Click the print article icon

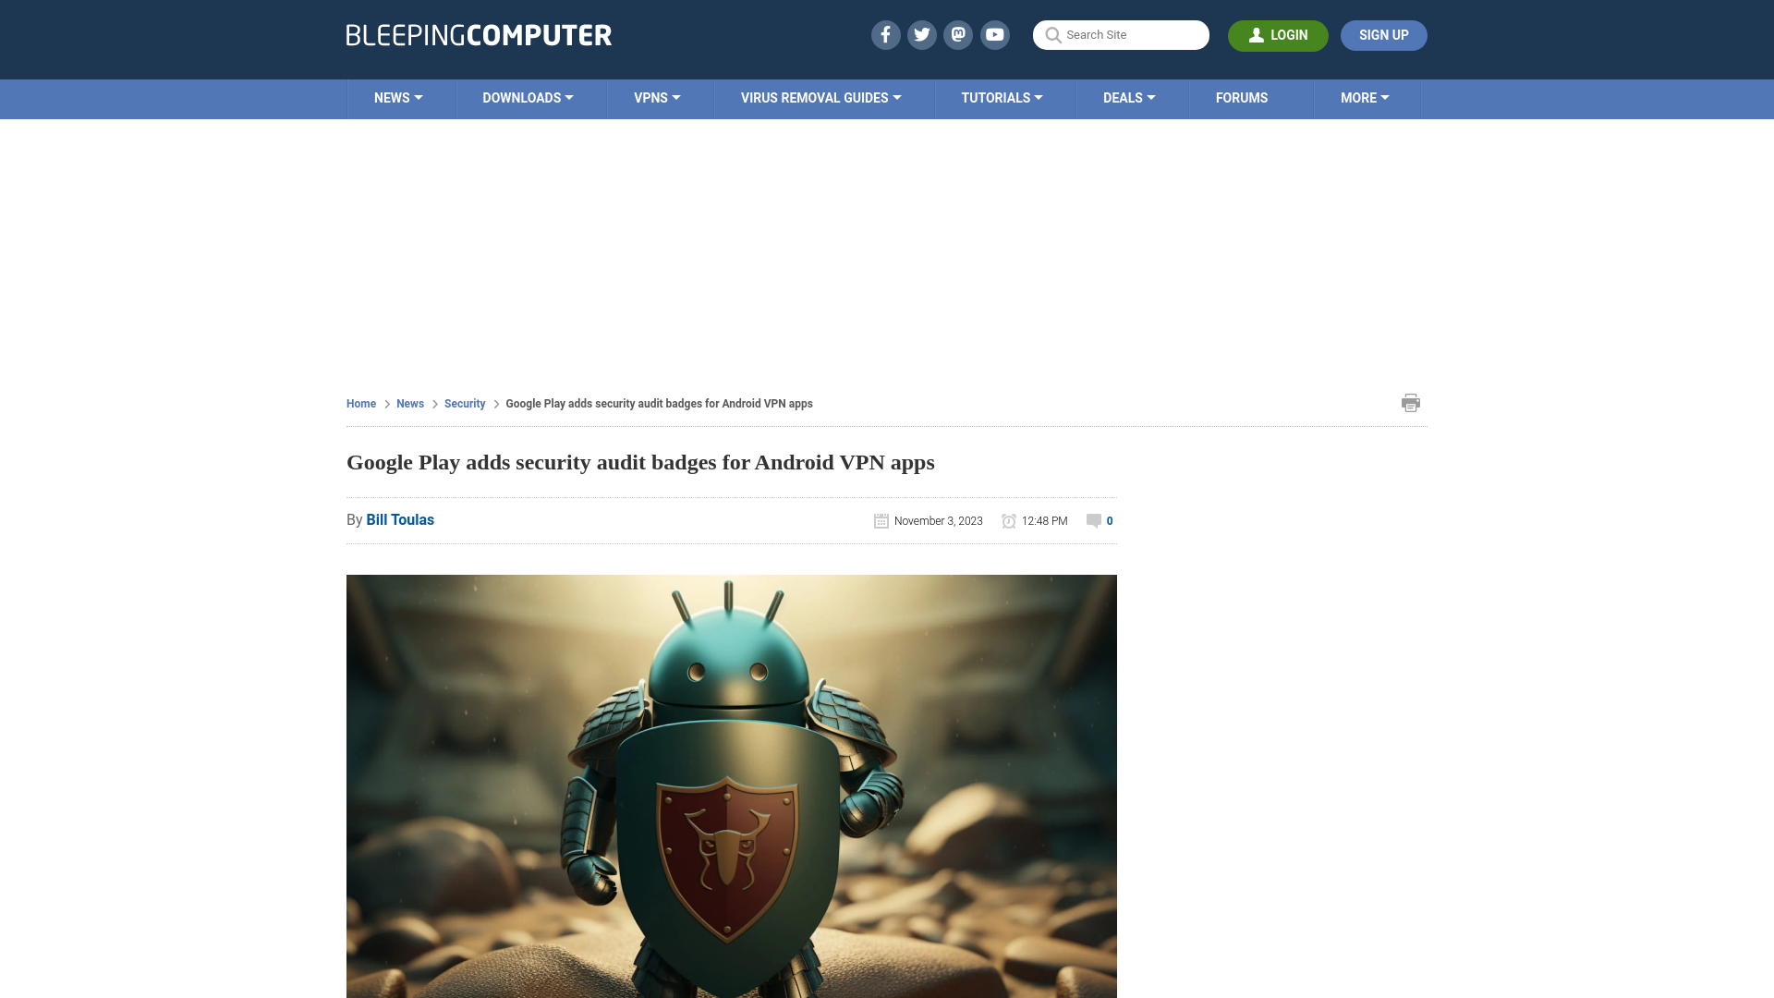(x=1411, y=402)
